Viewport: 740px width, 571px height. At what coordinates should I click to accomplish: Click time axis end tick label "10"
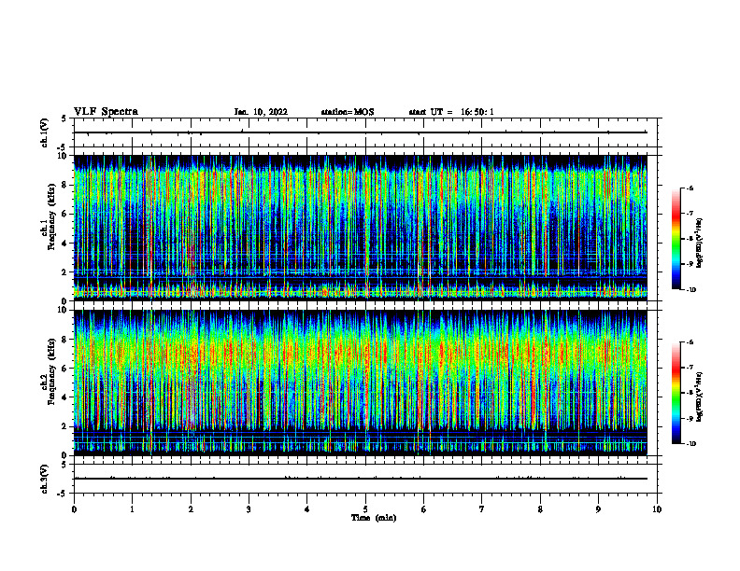coord(657,509)
